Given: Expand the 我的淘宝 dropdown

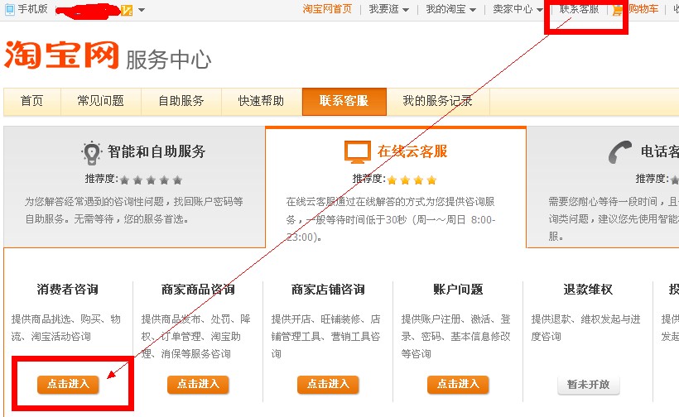Looking at the screenshot, I should click(x=450, y=9).
